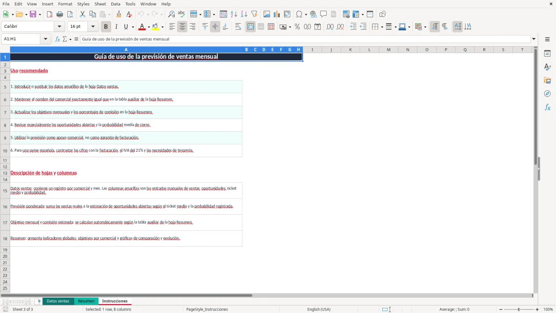The image size is (556, 313).
Task: Add a decimal place
Action: pyautogui.click(x=330, y=27)
